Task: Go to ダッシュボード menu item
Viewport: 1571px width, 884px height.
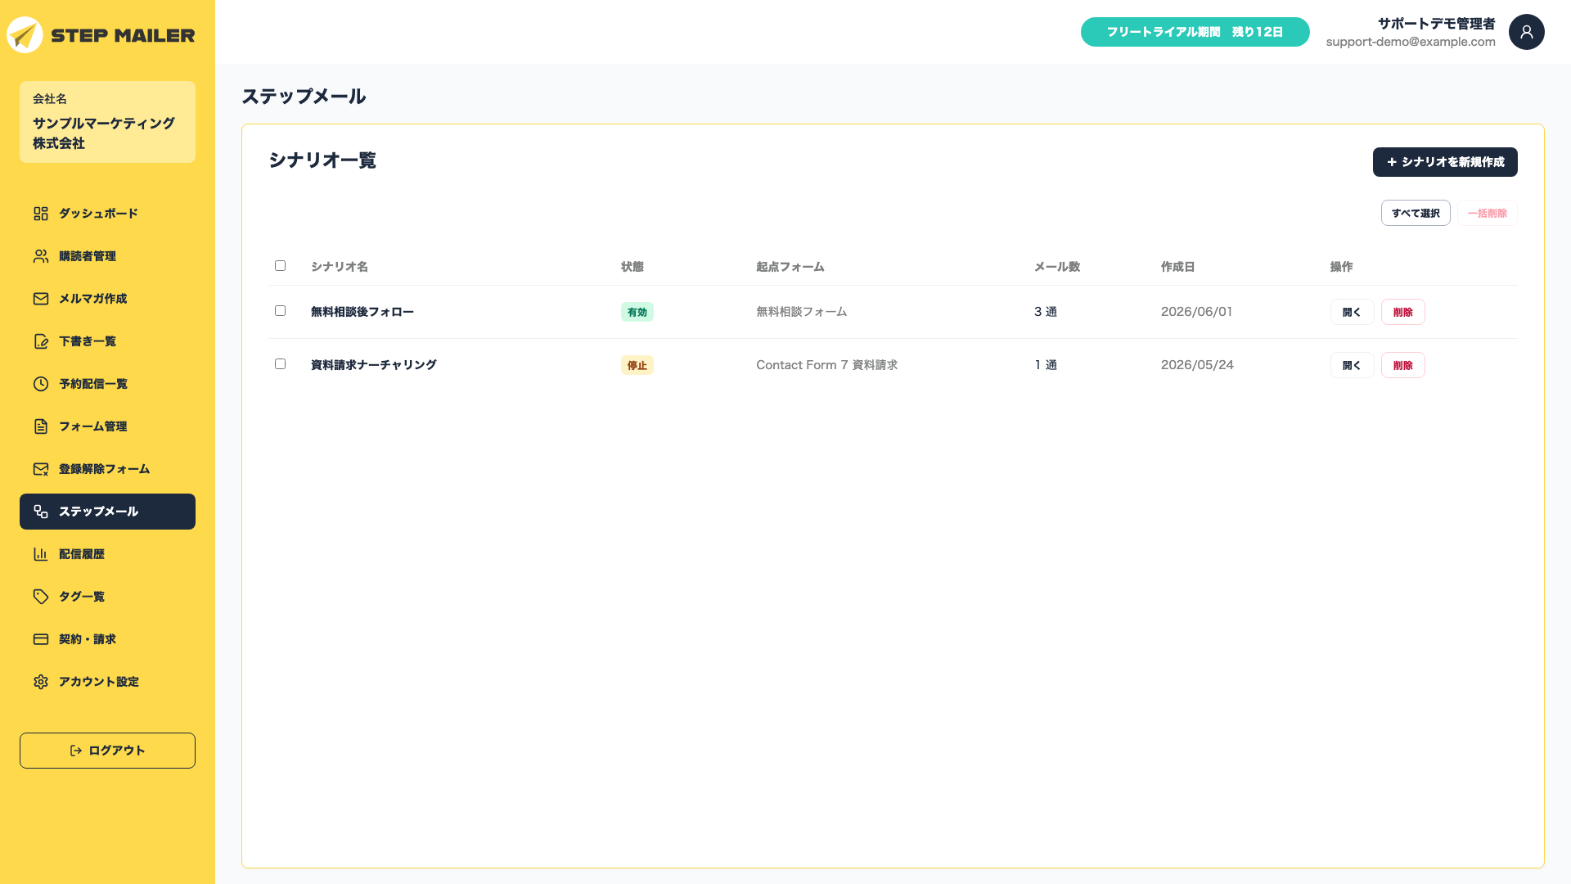Action: [x=107, y=214]
